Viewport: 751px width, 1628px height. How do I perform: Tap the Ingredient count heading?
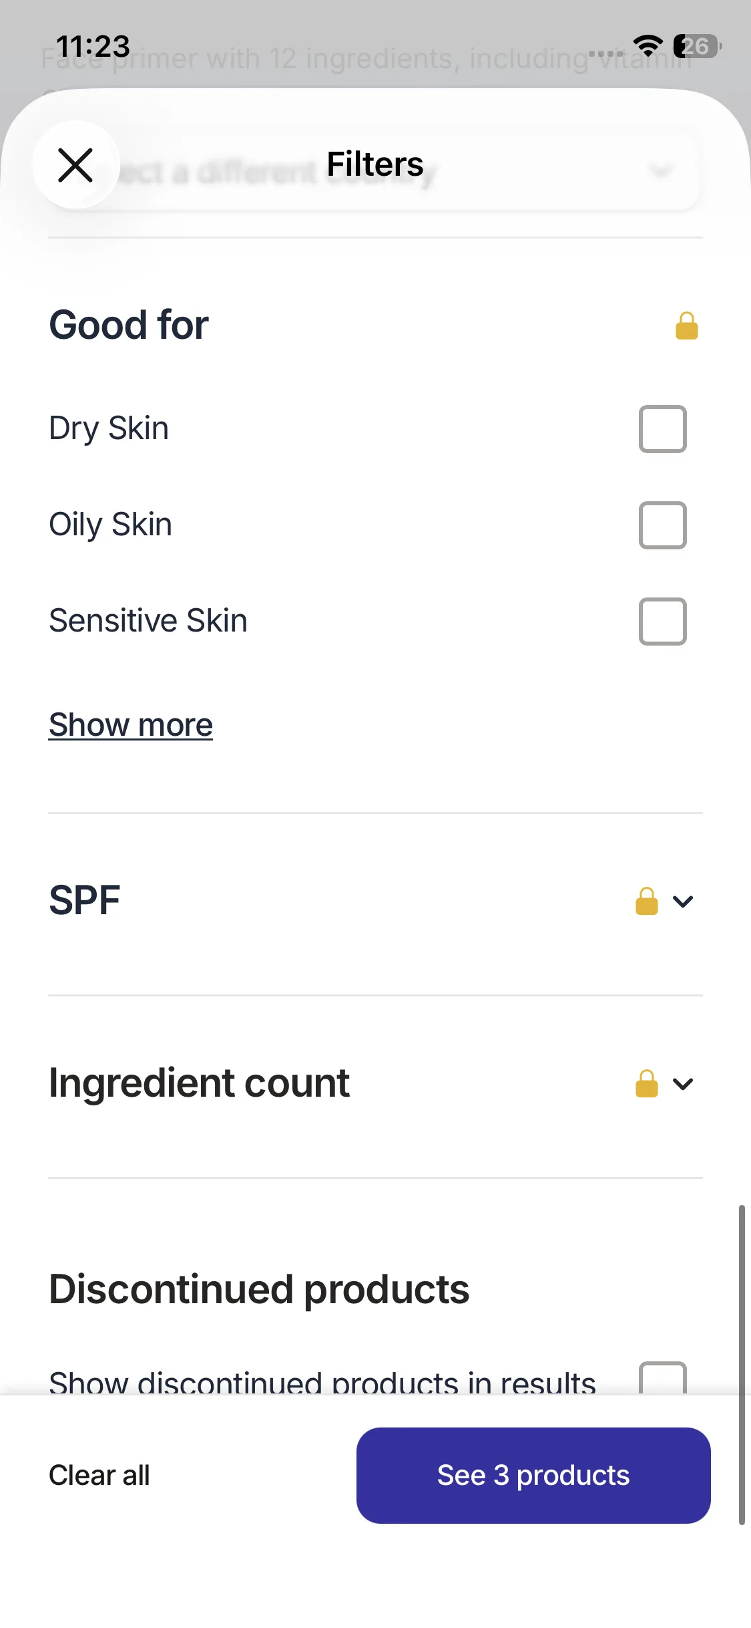pos(199,1083)
